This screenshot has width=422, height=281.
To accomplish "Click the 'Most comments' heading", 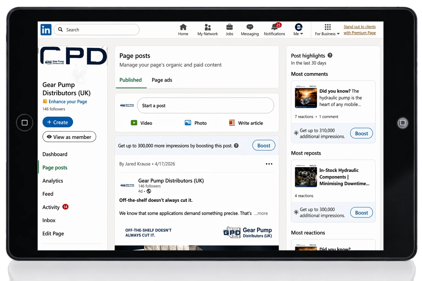I will point(309,74).
